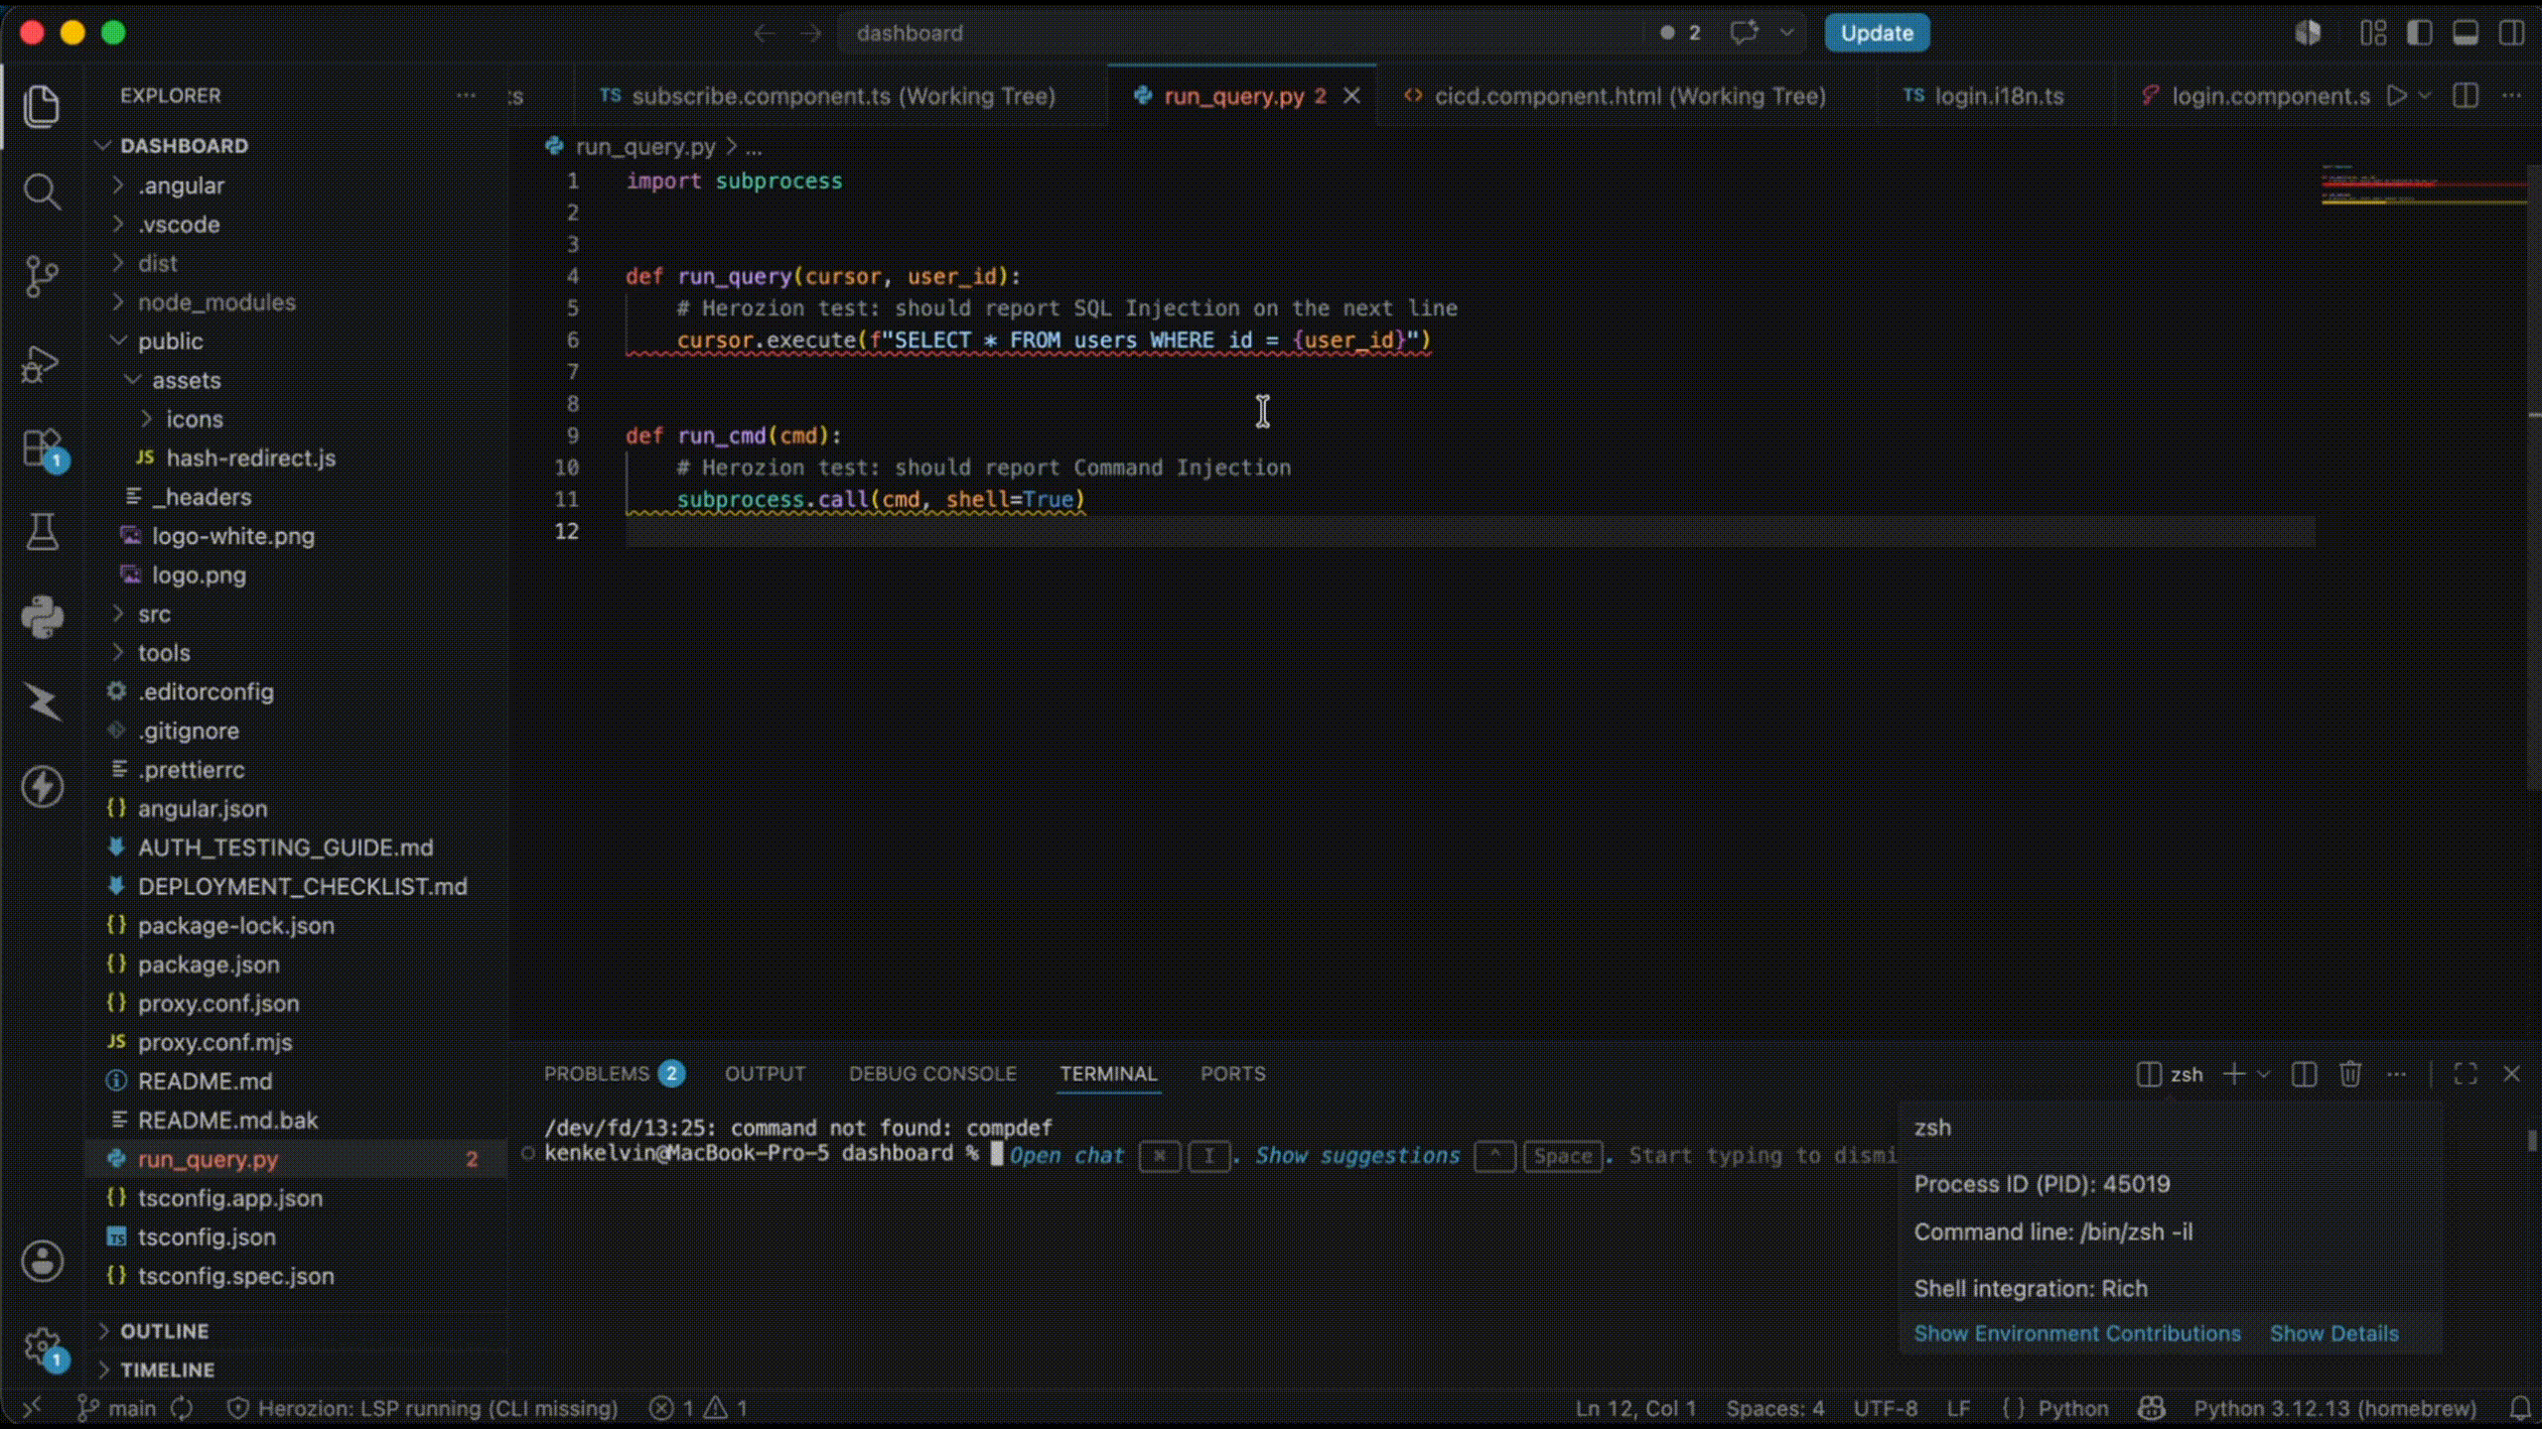2542x1429 pixels.
Task: Close the bottom panel
Action: click(2511, 1074)
